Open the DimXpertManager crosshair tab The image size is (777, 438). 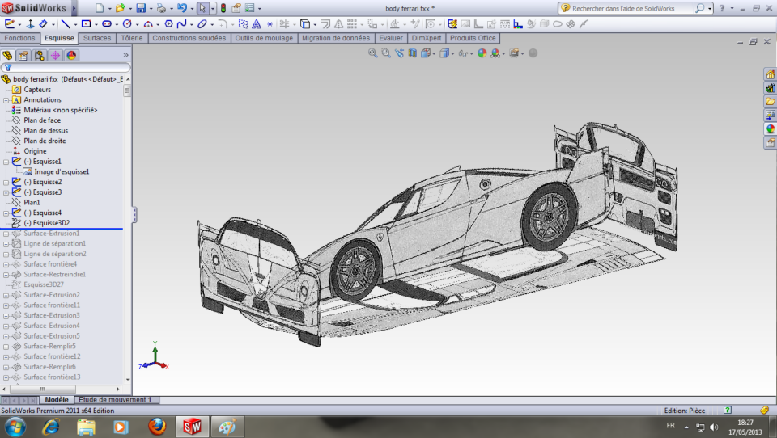[55, 55]
